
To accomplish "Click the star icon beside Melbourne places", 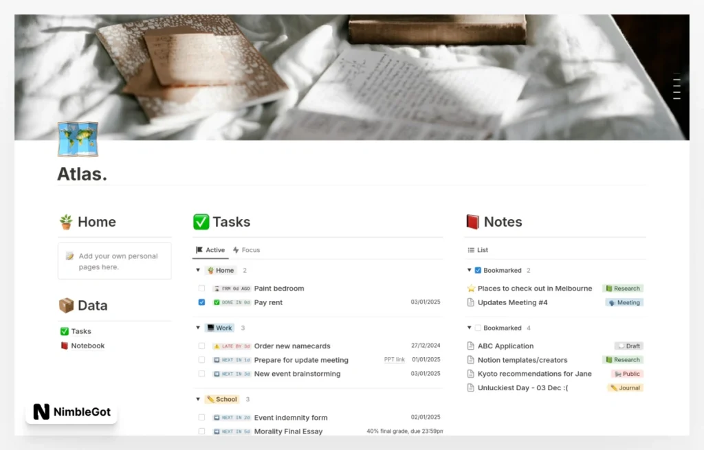I will (x=471, y=289).
